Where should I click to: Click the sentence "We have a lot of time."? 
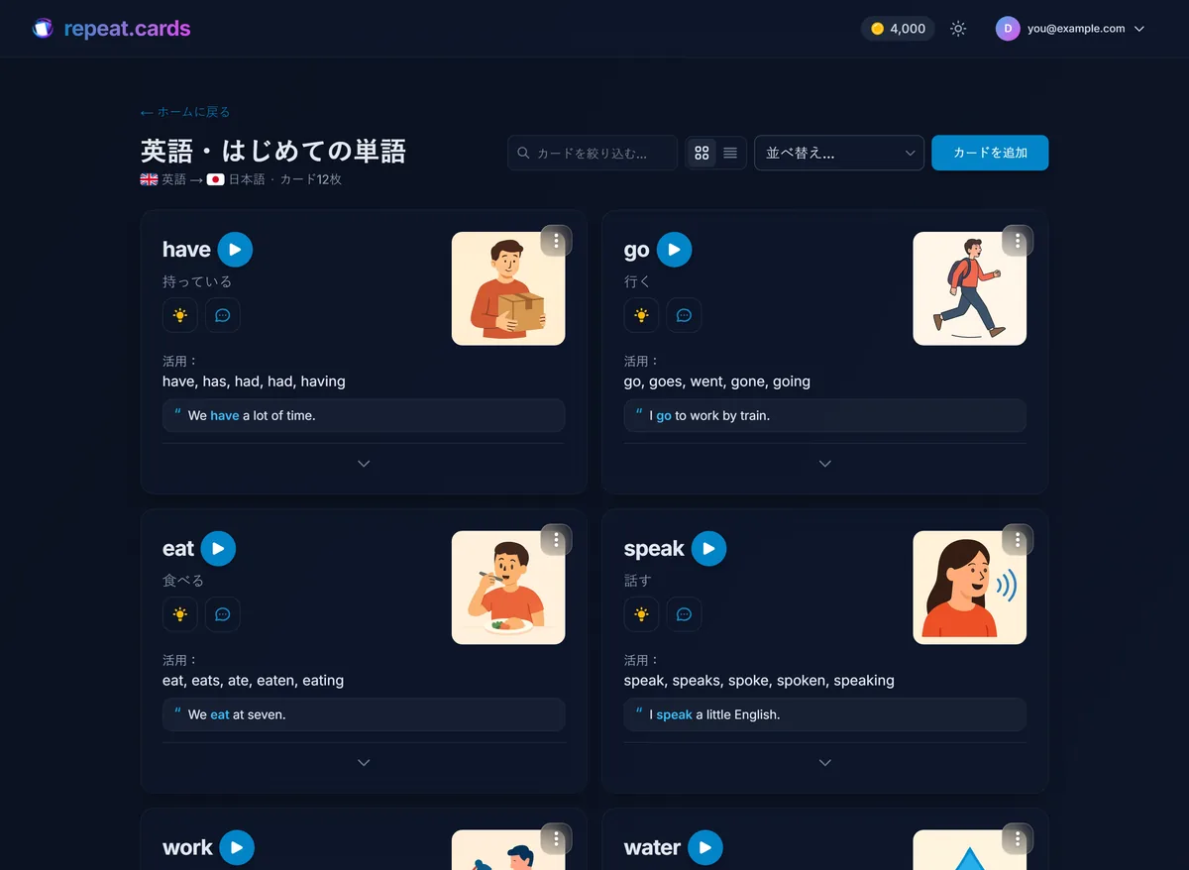[x=252, y=416]
